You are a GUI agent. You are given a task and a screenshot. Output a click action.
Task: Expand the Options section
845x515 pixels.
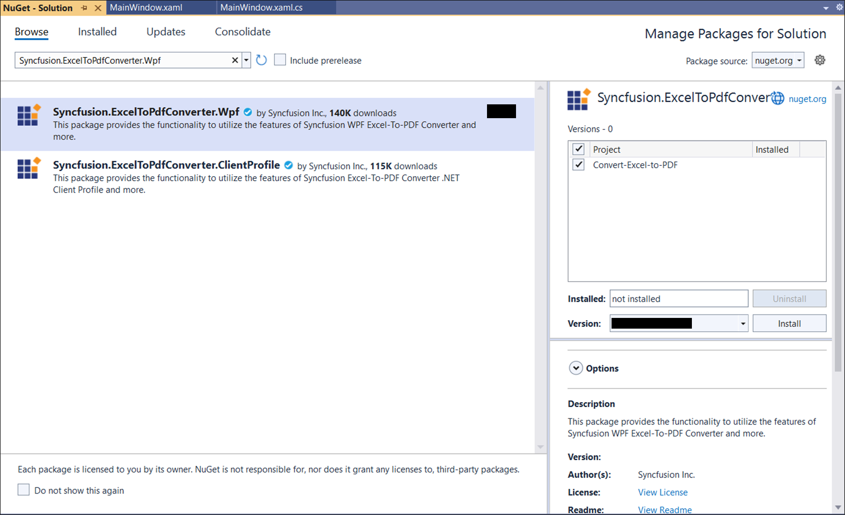click(576, 368)
